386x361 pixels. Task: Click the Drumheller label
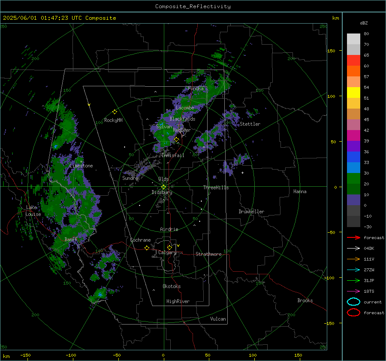tap(251, 212)
